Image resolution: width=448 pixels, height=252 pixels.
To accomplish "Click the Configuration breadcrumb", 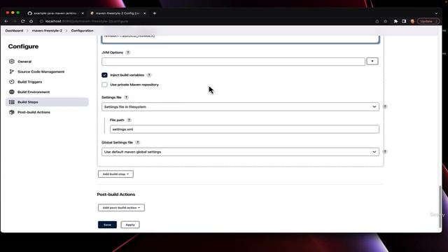I will [83, 31].
